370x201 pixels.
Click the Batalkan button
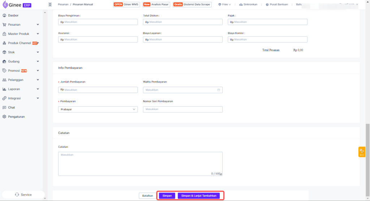(147, 196)
